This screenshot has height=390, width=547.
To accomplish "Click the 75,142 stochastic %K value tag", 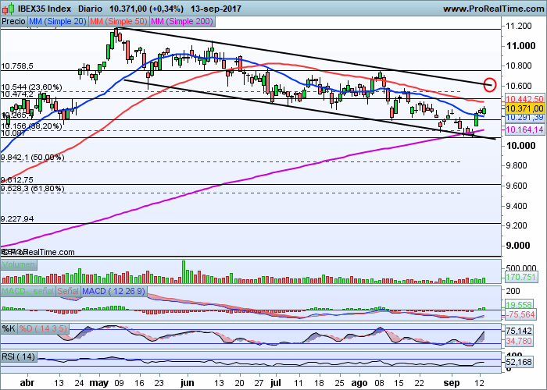I will 519,331.
